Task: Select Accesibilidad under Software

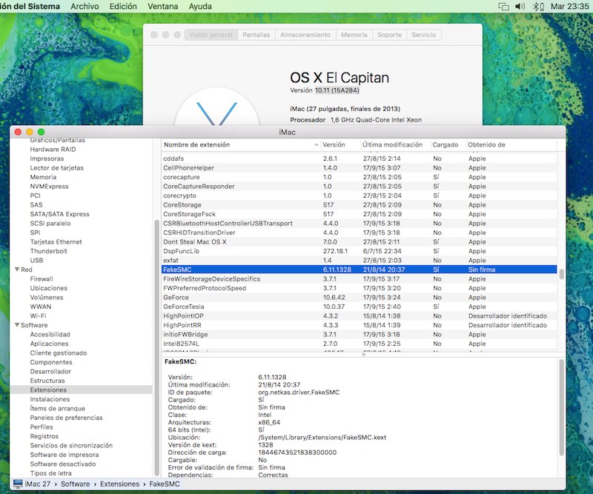Action: (50, 335)
